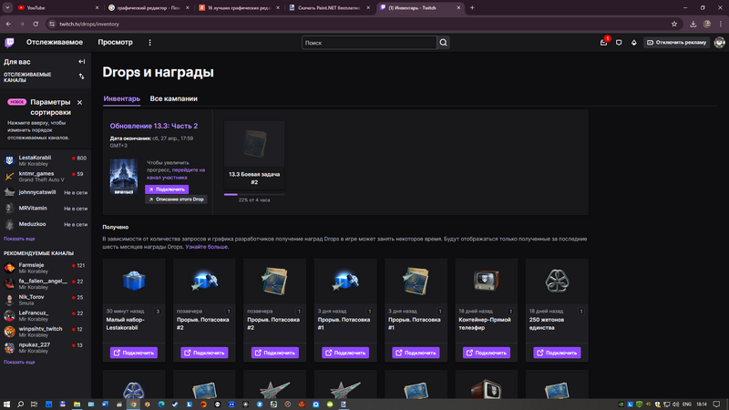Click the 13.3 Боевая задача #2 progress bar
Viewport: 729px width, 410px height.
pos(253,194)
